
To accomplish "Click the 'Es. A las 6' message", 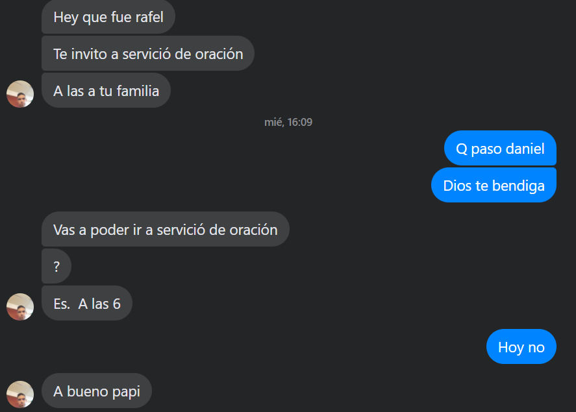I will (87, 304).
